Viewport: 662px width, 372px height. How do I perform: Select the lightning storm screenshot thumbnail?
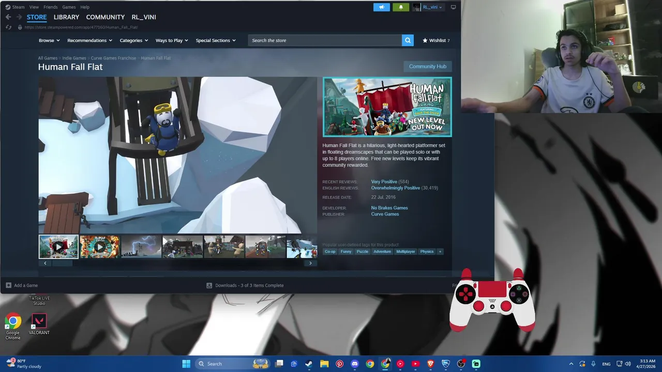pos(141,247)
